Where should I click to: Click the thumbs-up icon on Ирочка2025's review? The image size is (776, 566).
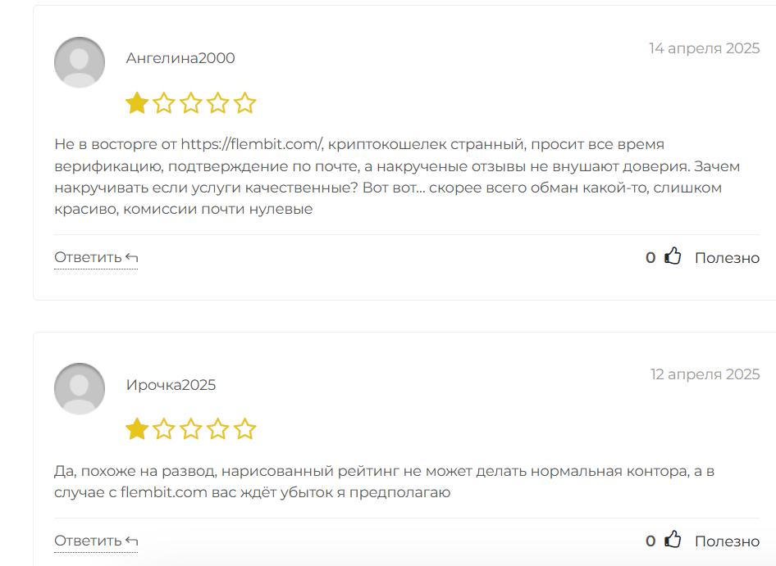click(673, 541)
